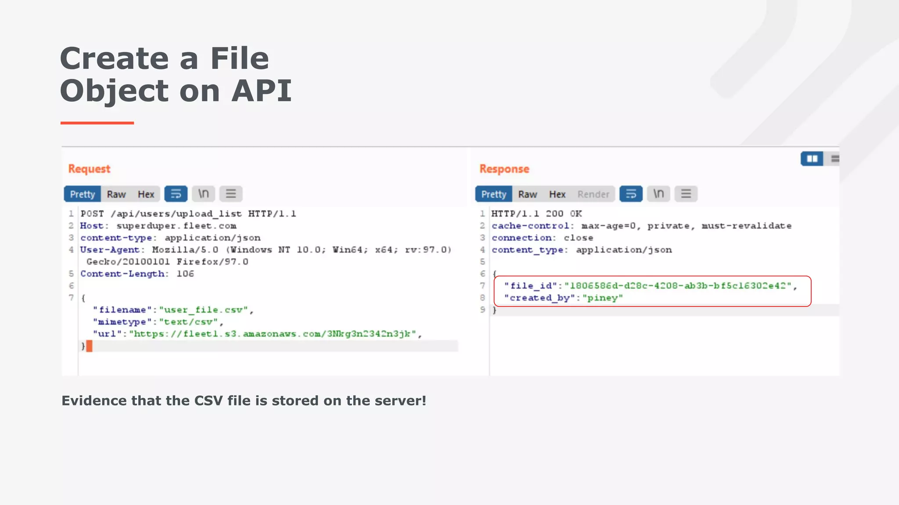Click the Host: superduper.fleet.com header
The width and height of the screenshot is (899, 505).
coord(158,226)
